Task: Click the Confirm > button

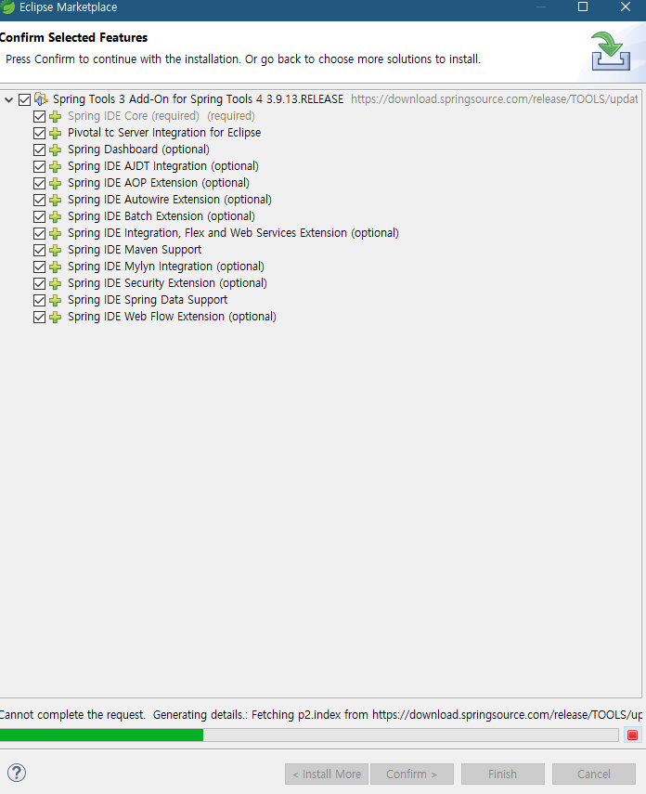Action: click(x=411, y=774)
